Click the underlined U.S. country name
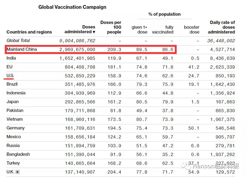The image size is (247, 177). pyautogui.click(x=10, y=76)
